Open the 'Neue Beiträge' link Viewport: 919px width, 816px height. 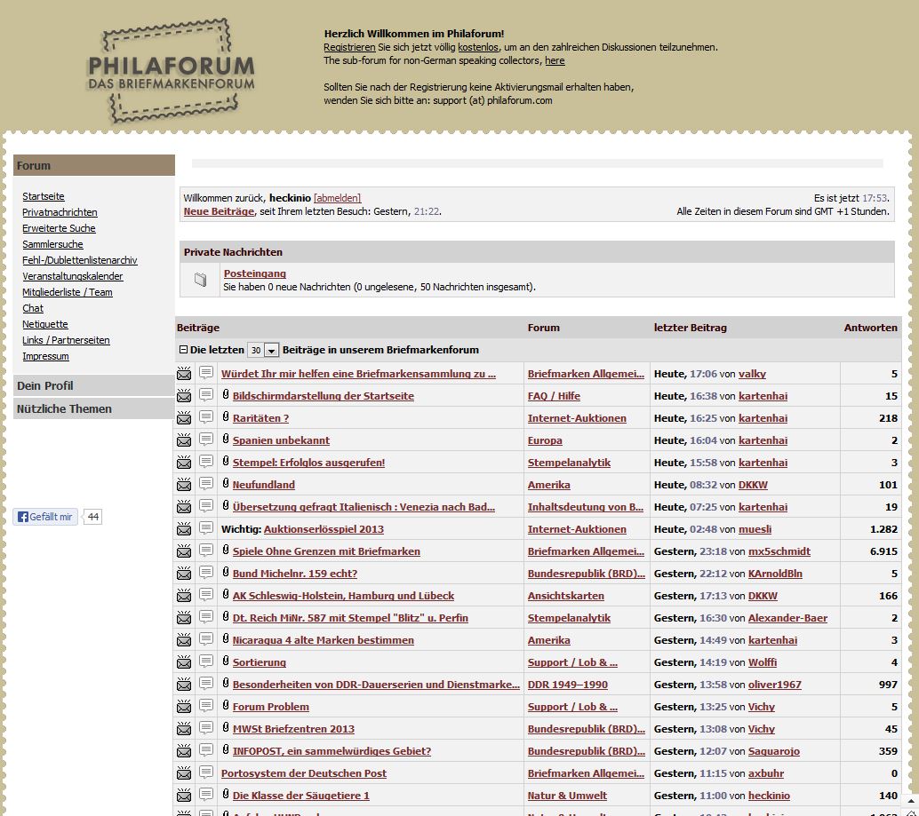tap(219, 211)
